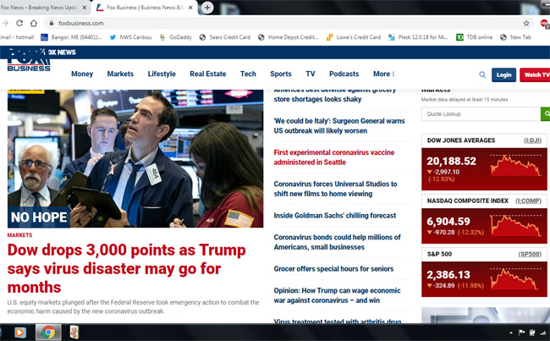550x341 pixels.
Task: Click the Quote Lookup field
Action: 481,114
